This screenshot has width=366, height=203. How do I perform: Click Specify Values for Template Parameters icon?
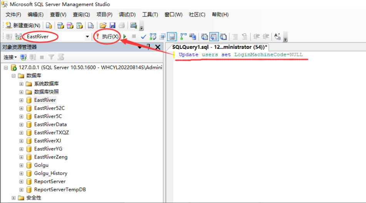click(277, 36)
